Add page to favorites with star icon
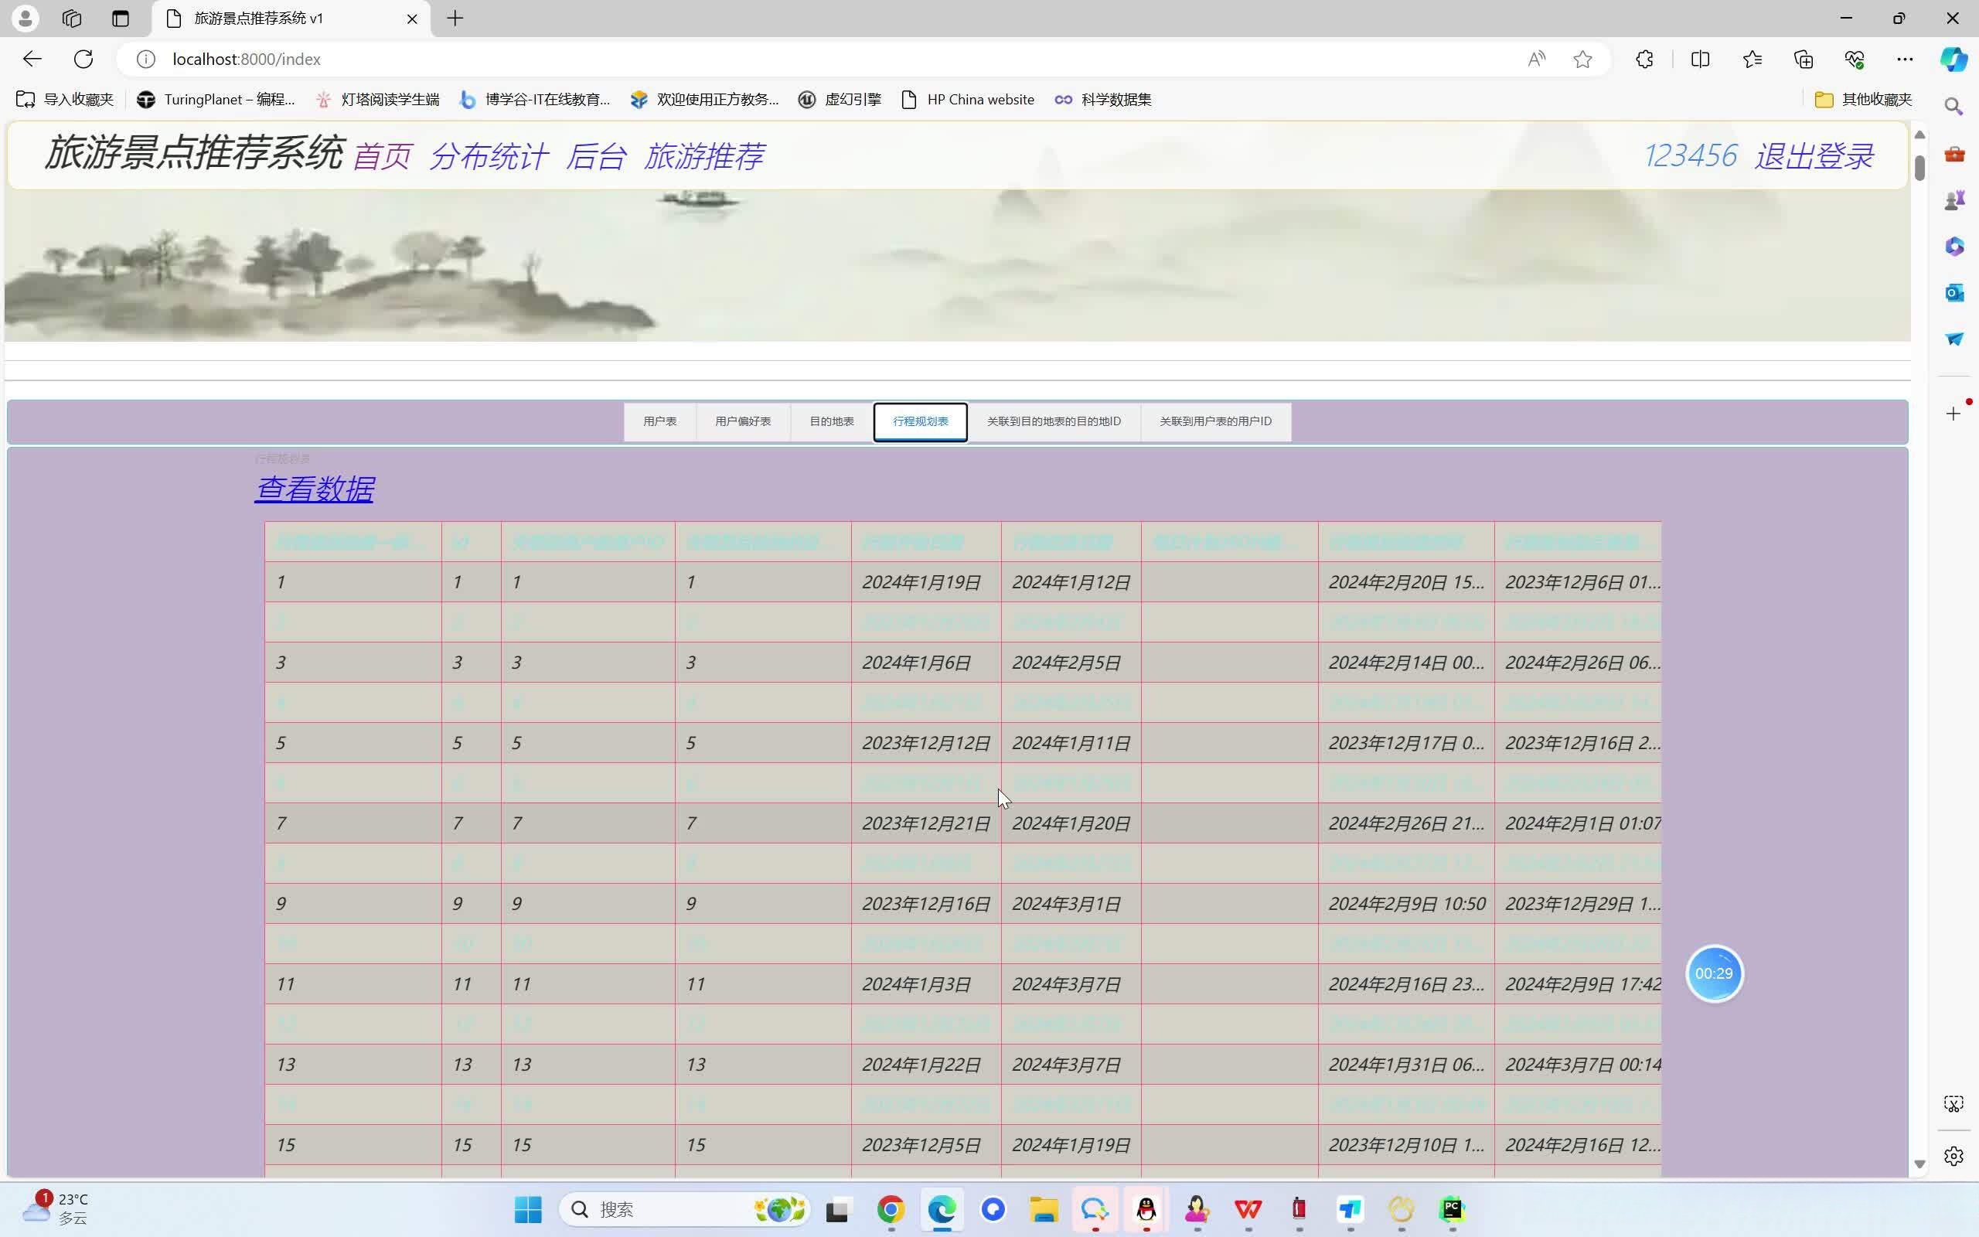The height and width of the screenshot is (1237, 1979). tap(1582, 59)
